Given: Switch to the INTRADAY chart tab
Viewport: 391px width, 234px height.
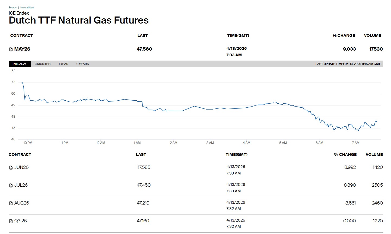Looking at the screenshot, I should tap(20, 64).
